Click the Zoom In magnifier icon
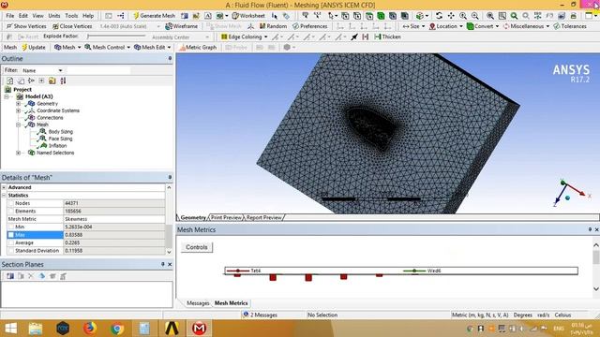The height and width of the screenshot is (337, 600). [463, 16]
